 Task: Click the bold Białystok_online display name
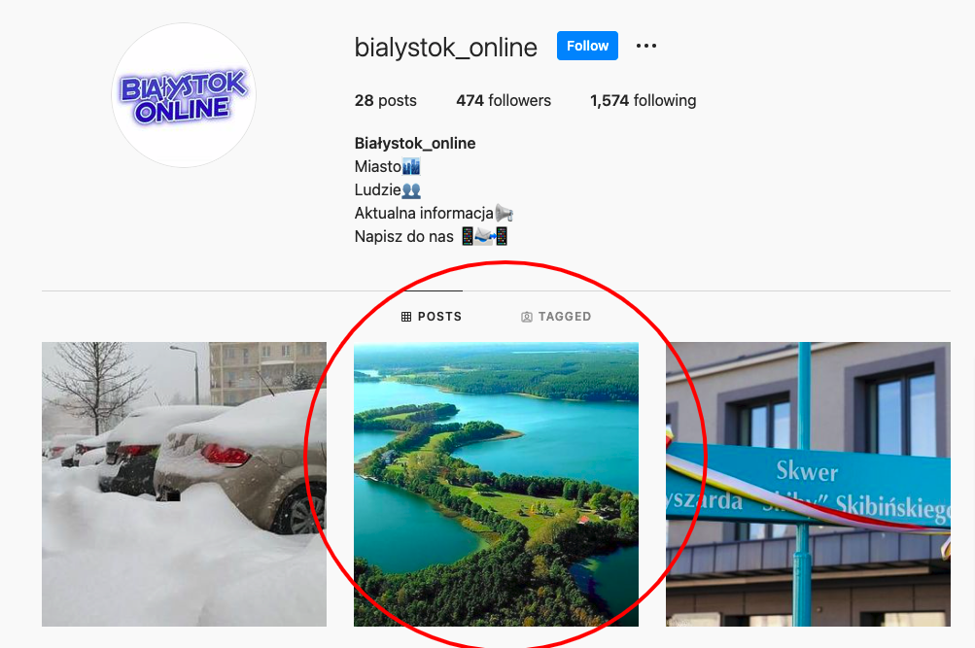[x=415, y=144]
